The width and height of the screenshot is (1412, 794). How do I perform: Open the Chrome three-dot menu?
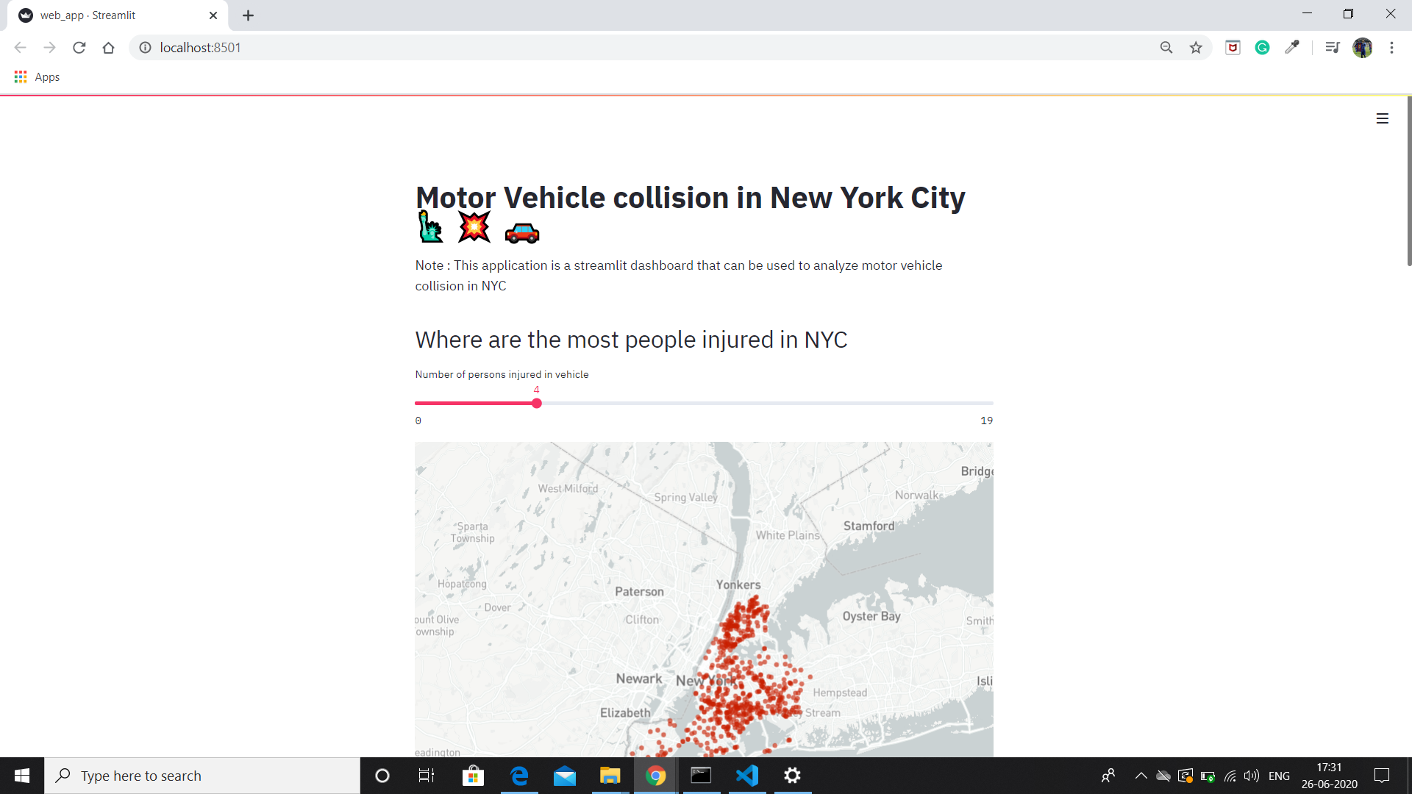click(1391, 48)
